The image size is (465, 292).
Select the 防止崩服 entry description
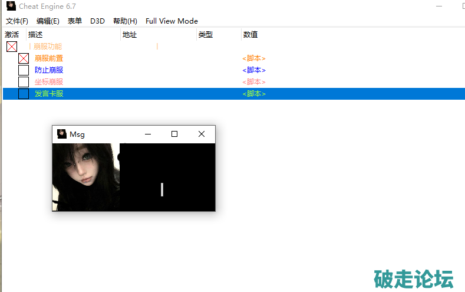tap(49, 70)
